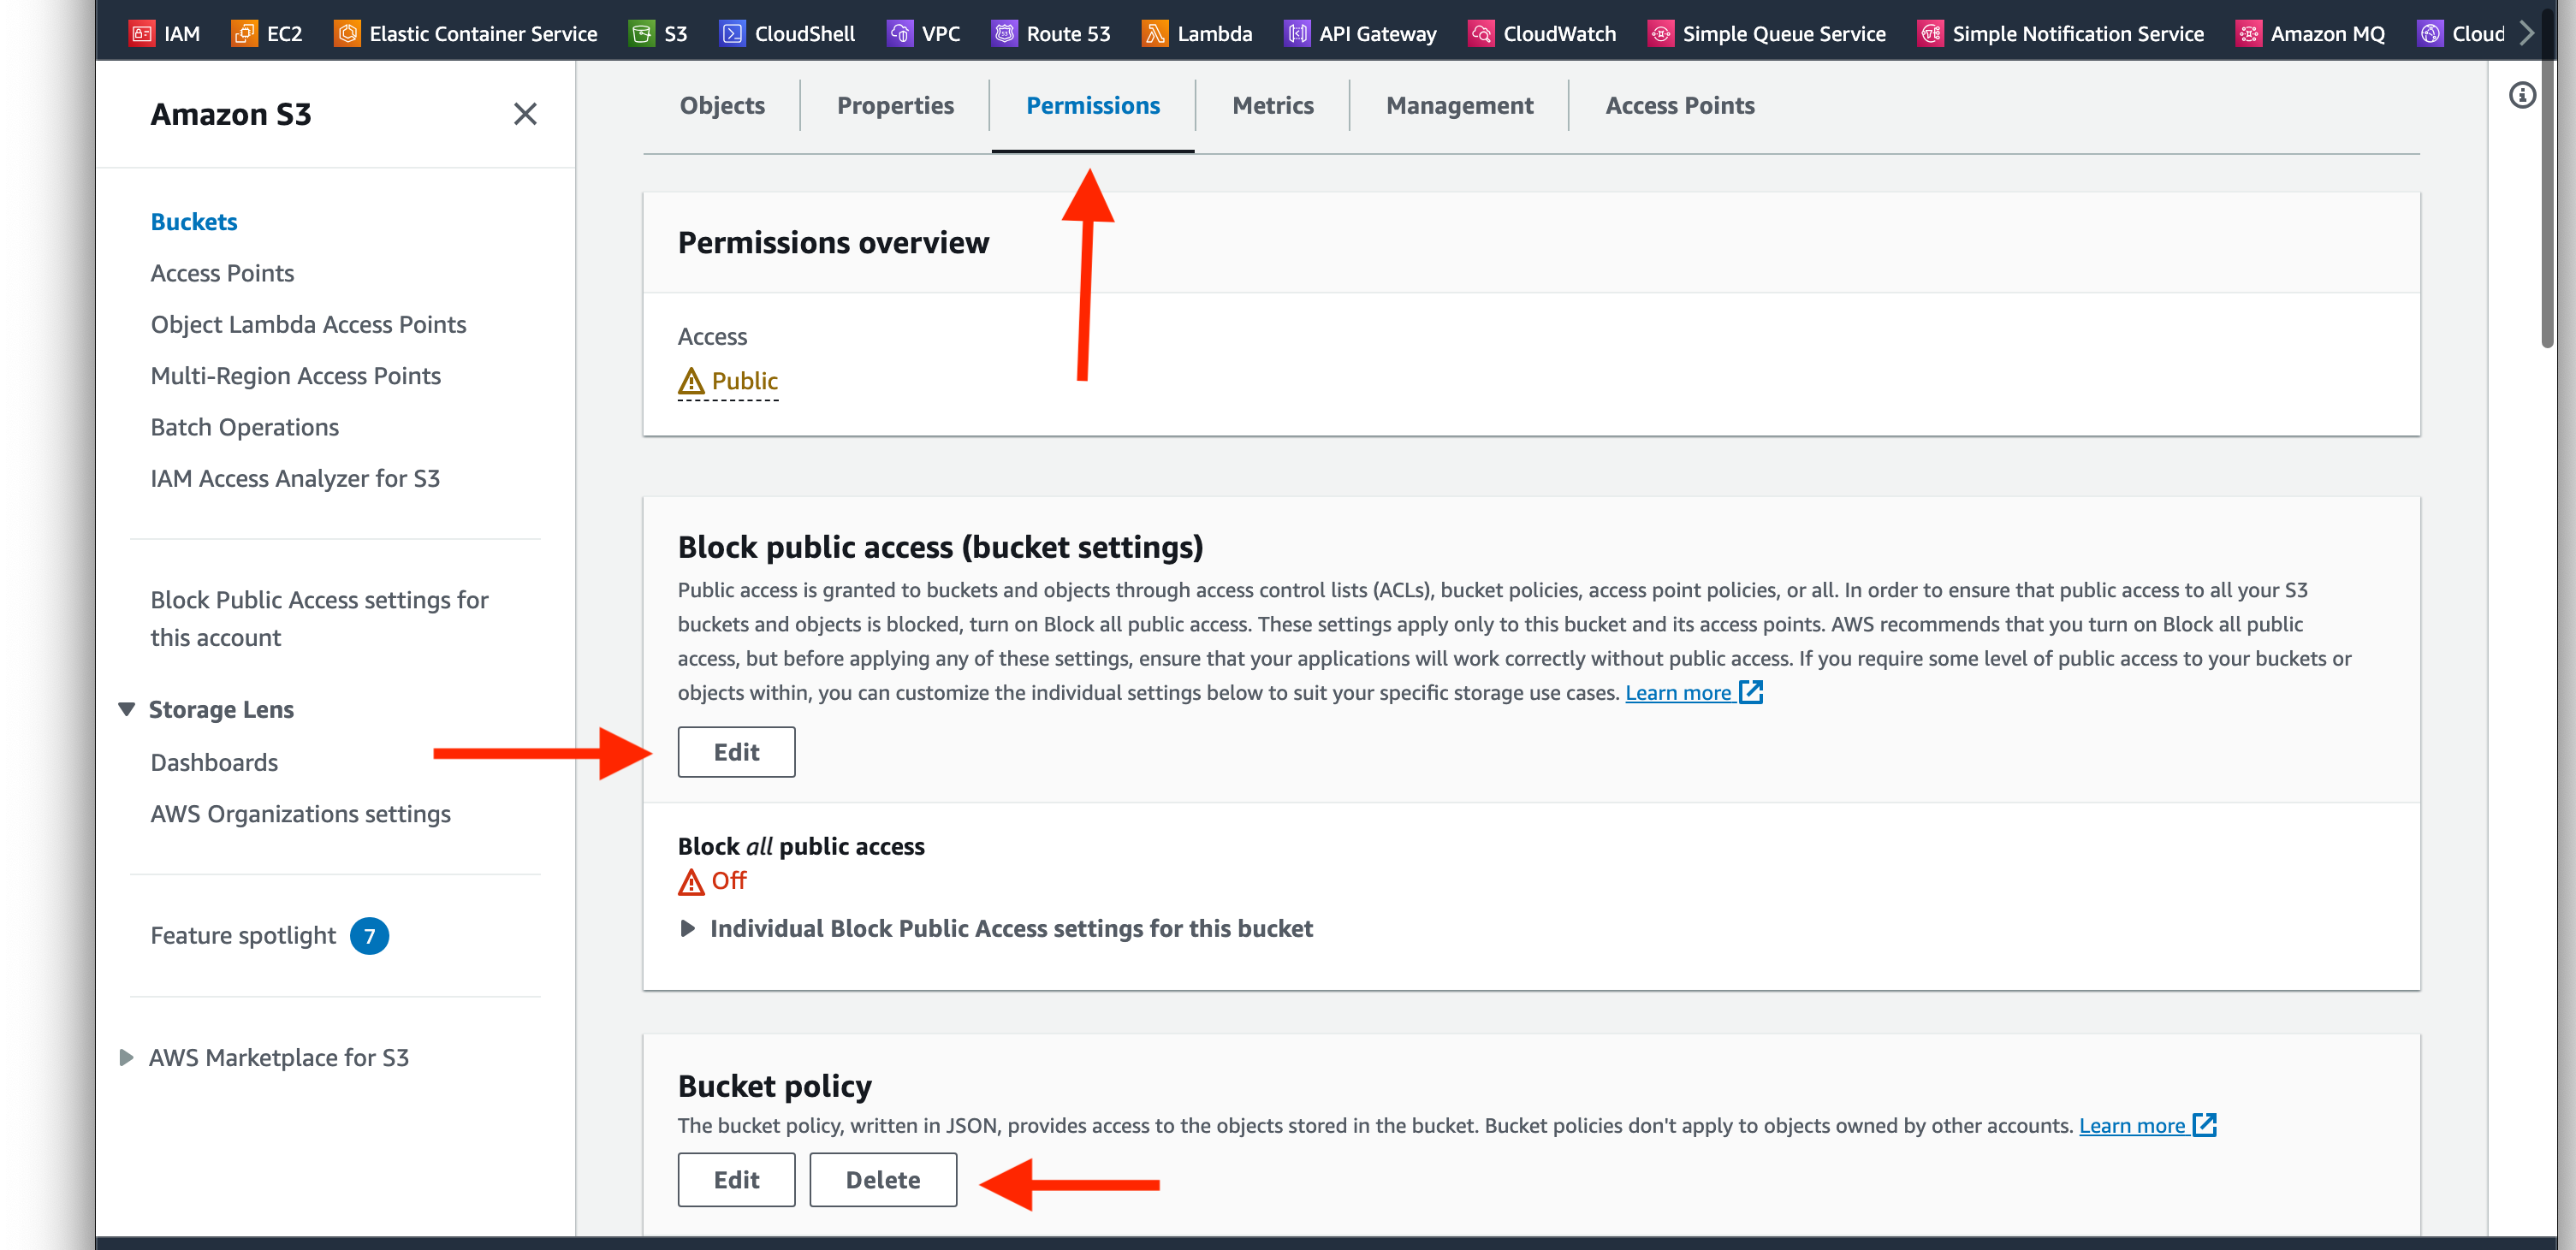
Task: Open Feature spotlight link
Action: pos(243,935)
